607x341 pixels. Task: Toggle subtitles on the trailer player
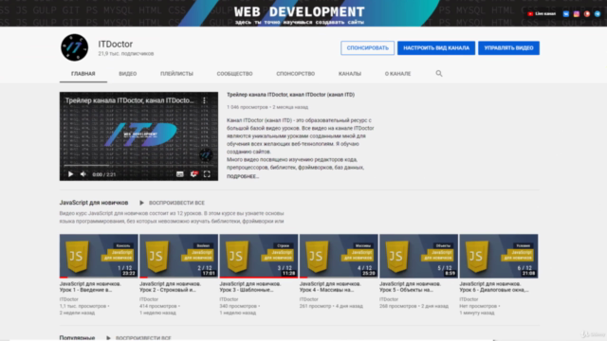[x=180, y=174]
